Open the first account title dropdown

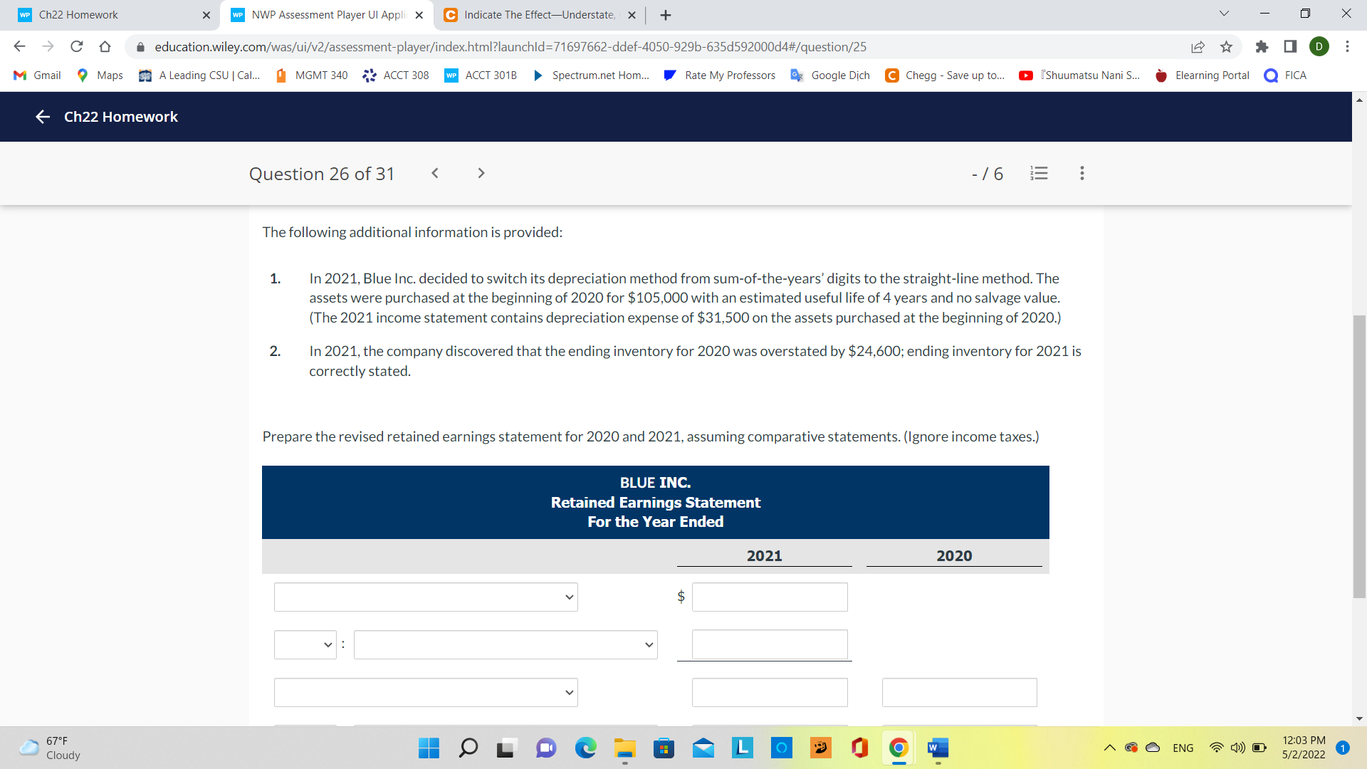click(x=425, y=597)
